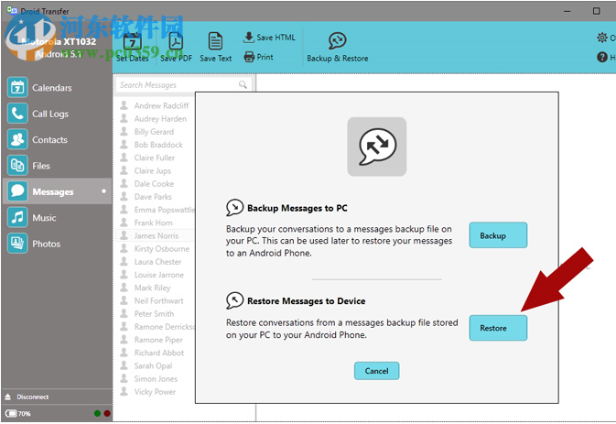Click Disconnect in the sidebar
Image resolution: width=616 pixels, height=424 pixels.
click(x=33, y=397)
